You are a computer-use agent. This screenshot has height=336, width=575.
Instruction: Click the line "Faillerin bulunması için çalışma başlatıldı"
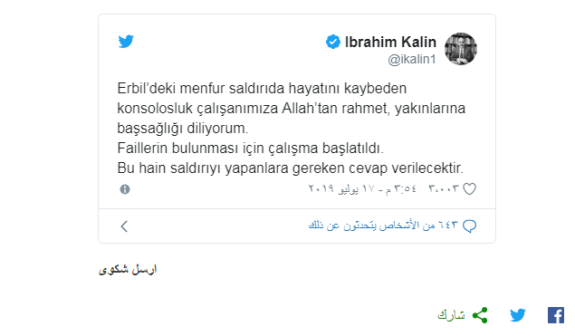coord(251,149)
